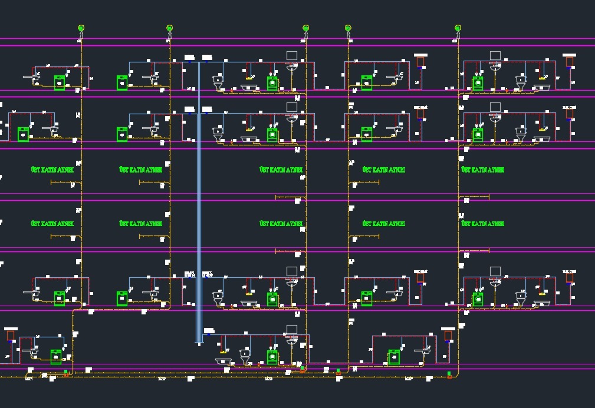Select the rightmost roof vent cap symbol
The width and height of the screenshot is (595, 408).
point(458,28)
